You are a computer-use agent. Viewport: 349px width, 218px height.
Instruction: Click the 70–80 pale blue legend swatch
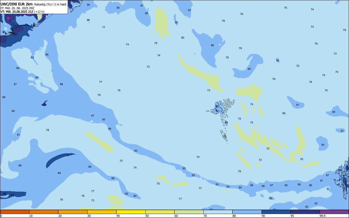click(x=218, y=212)
